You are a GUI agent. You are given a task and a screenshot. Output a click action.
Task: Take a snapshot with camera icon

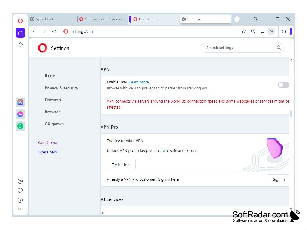pyautogui.click(x=244, y=31)
